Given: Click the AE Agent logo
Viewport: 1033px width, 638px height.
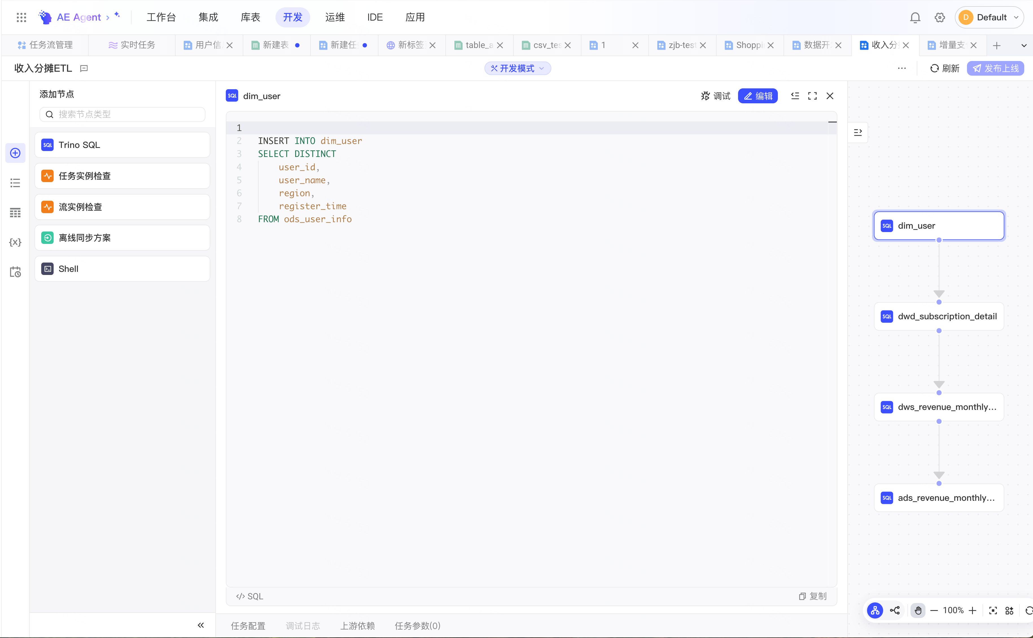Looking at the screenshot, I should coord(45,17).
